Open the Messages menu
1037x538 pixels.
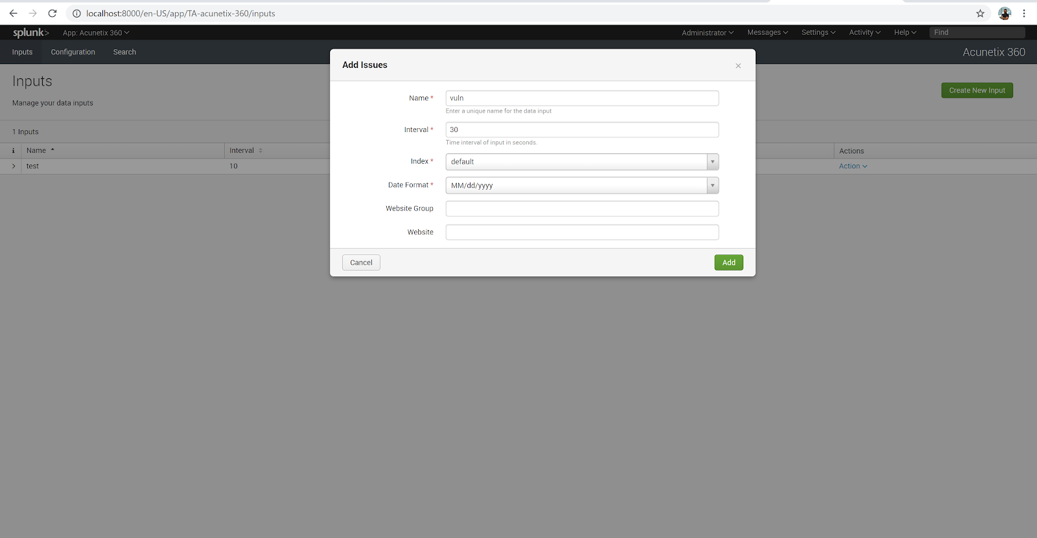(x=767, y=32)
